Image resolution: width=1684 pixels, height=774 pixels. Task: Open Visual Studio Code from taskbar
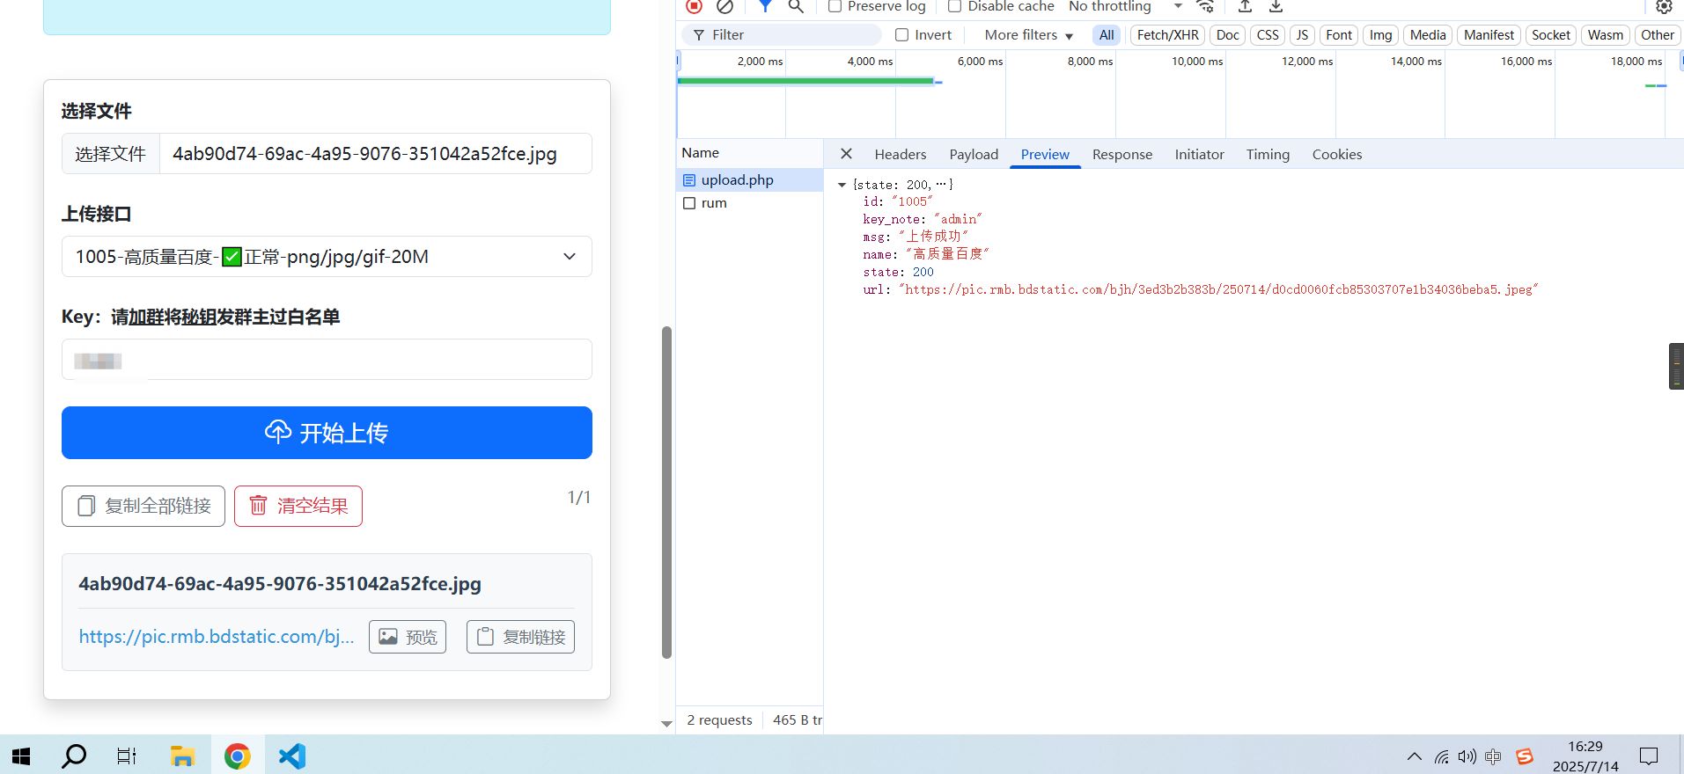coord(291,756)
